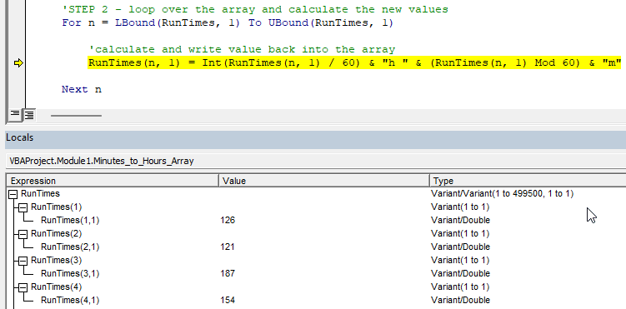
Task: Click the Locals panel title
Action: 19,137
